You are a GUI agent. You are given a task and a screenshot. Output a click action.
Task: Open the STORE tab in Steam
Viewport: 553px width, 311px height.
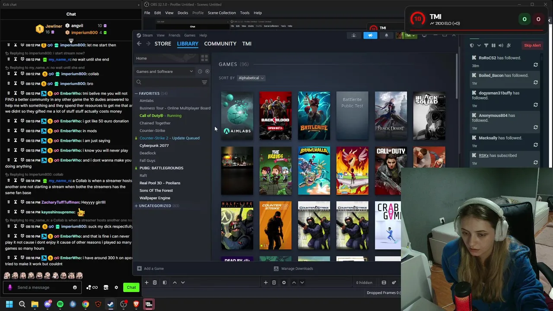163,44
